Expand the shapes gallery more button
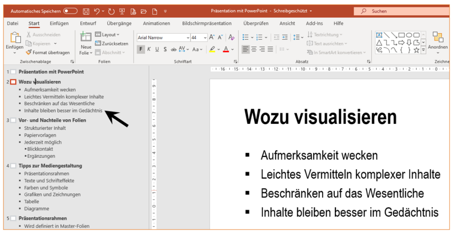 423,50
